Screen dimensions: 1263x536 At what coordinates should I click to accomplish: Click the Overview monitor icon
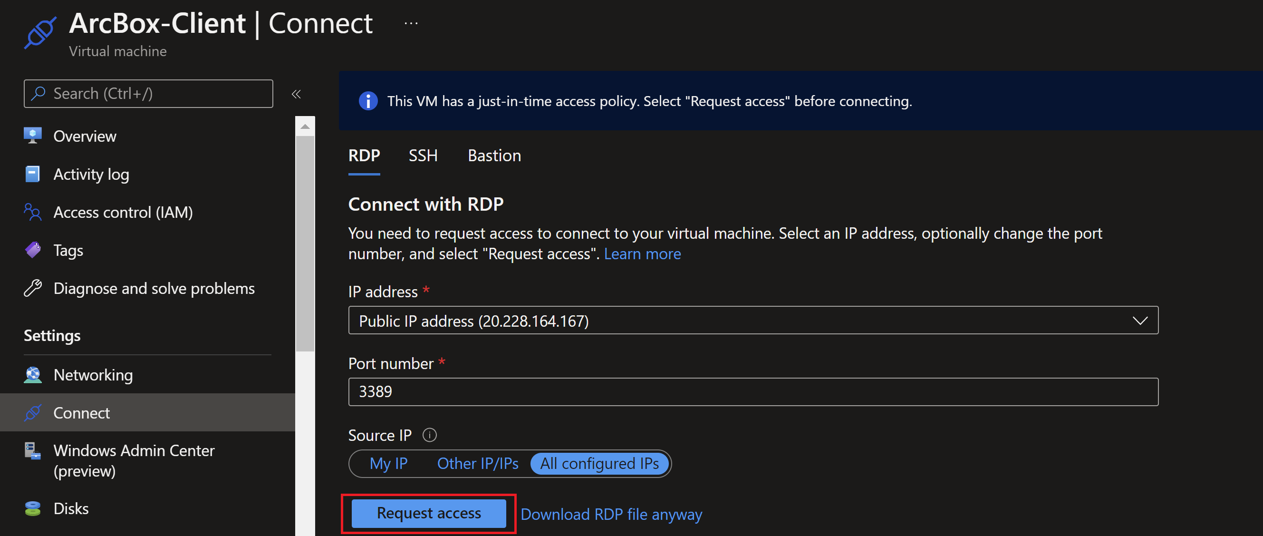pos(32,136)
